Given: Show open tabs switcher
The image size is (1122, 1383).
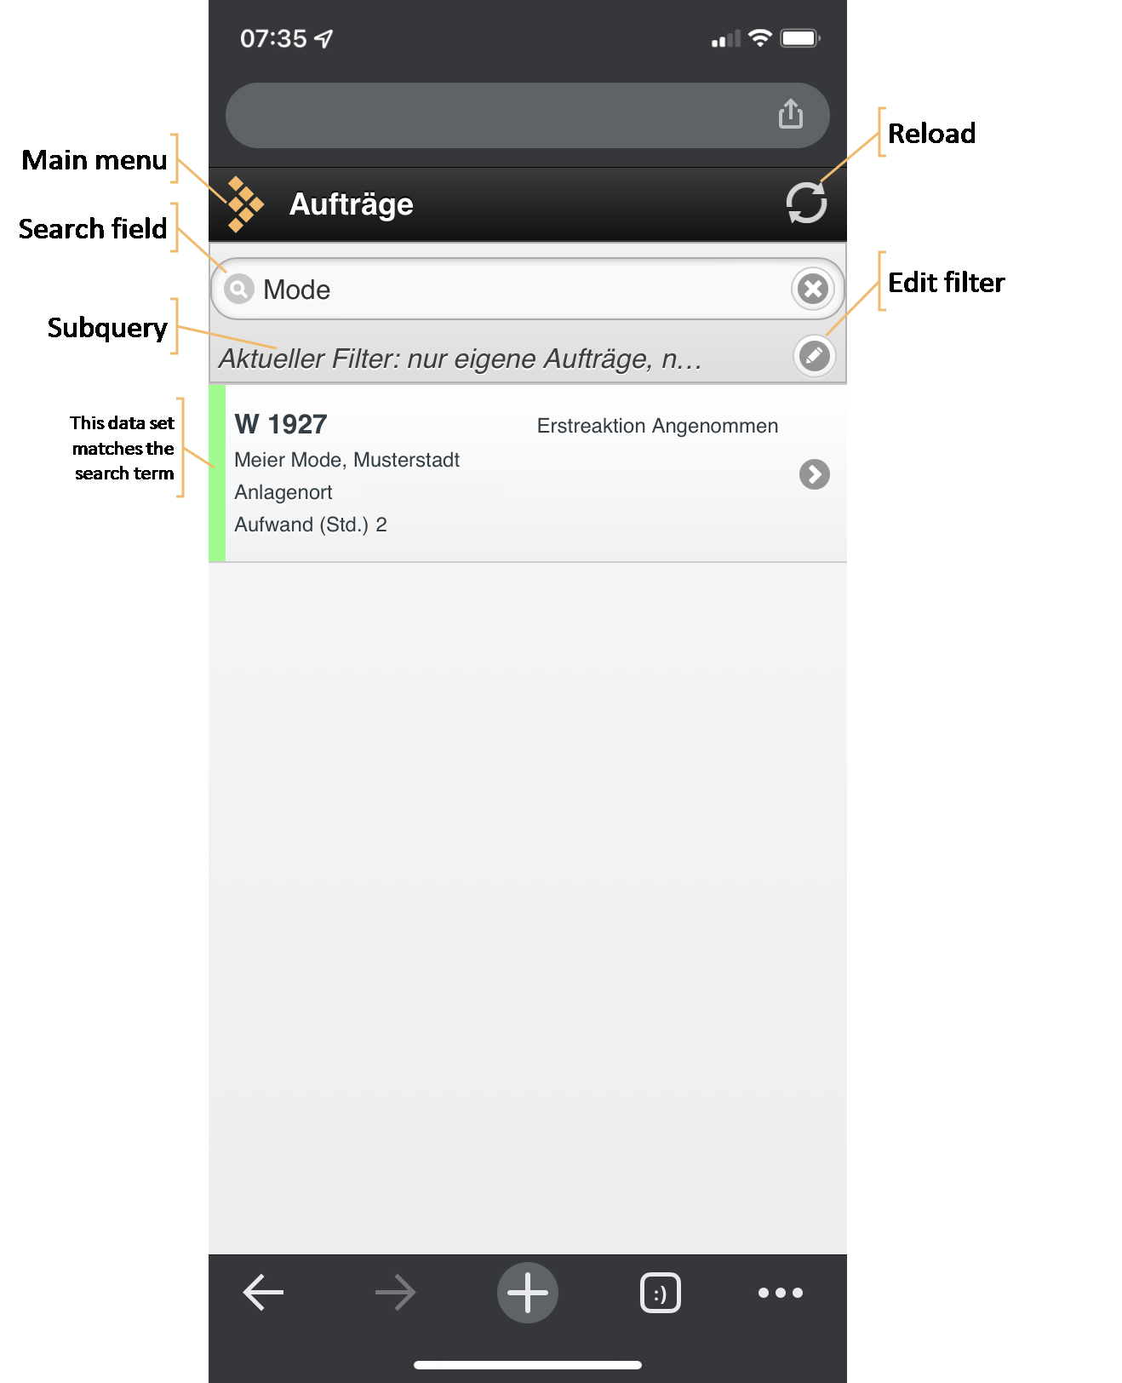Looking at the screenshot, I should click(x=661, y=1294).
